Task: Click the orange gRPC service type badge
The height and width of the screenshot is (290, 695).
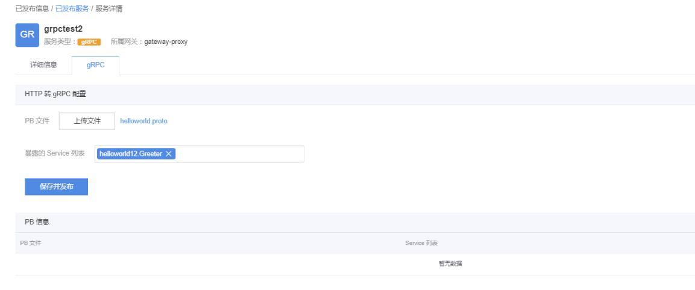Action: tap(89, 42)
